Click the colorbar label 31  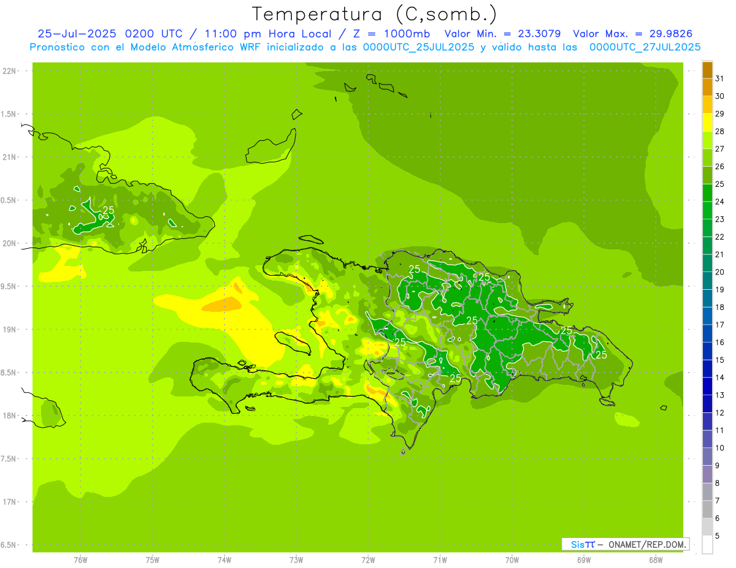(x=719, y=78)
